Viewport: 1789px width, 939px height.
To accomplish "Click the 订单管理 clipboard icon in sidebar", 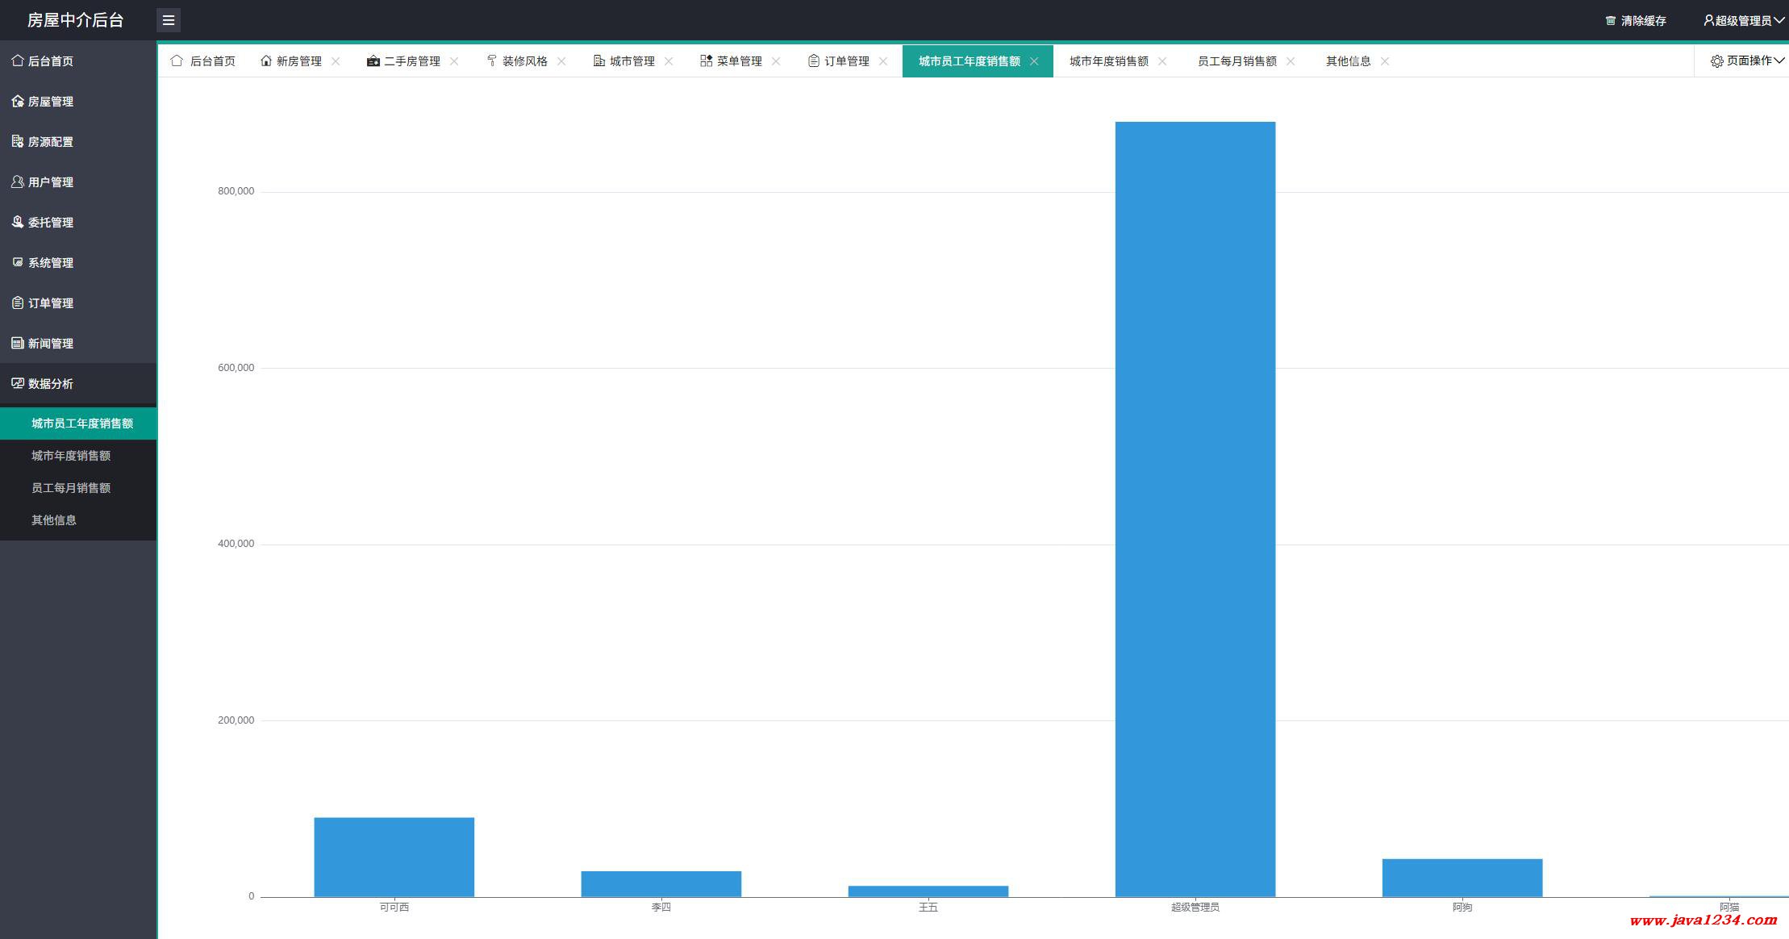I will [18, 303].
